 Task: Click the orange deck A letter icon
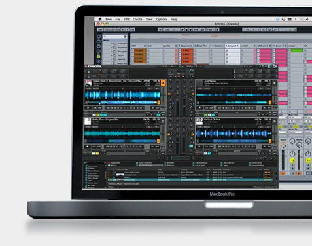pos(163,83)
